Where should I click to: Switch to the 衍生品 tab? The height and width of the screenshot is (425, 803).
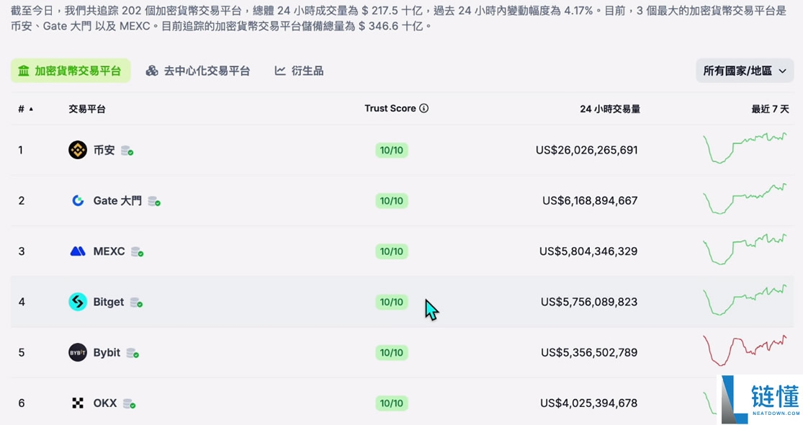tap(299, 71)
